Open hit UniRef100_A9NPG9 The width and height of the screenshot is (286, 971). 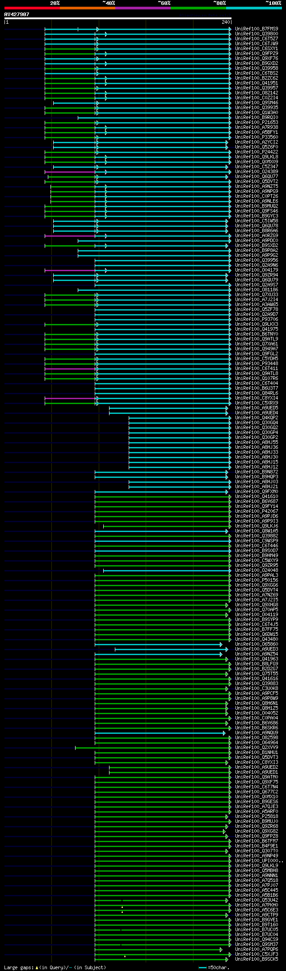tap(257, 191)
